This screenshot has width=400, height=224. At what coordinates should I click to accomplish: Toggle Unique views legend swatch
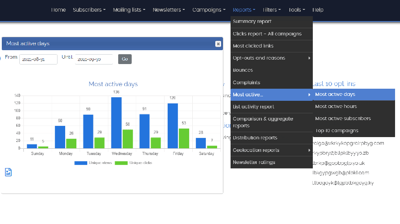pyautogui.click(x=83, y=163)
